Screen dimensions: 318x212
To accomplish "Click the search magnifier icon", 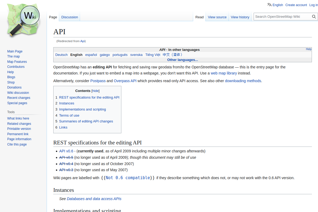I will point(314,17).
